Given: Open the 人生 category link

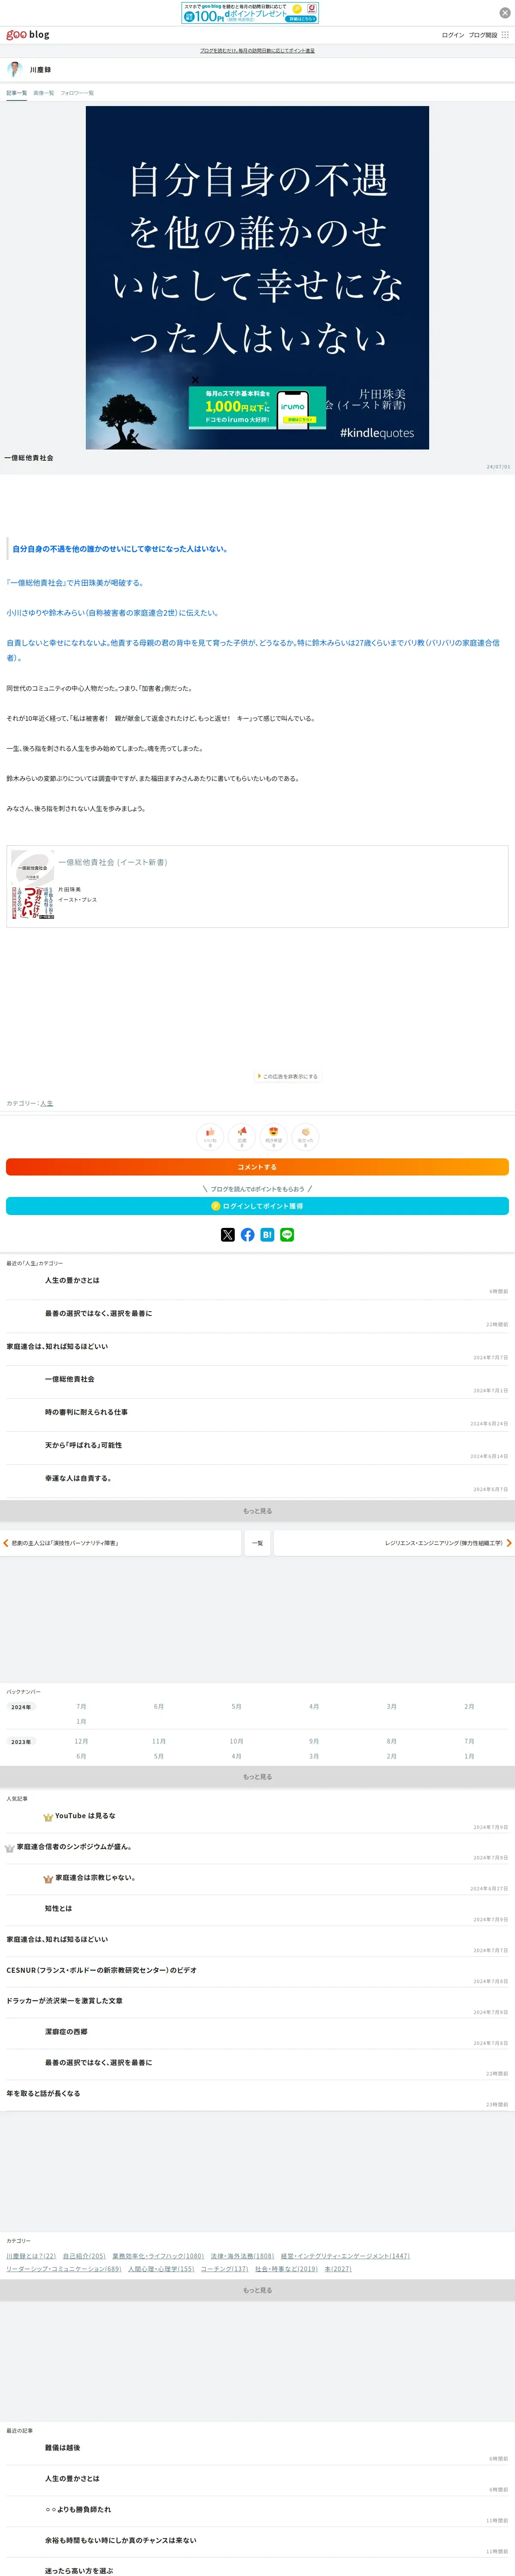Looking at the screenshot, I should tap(47, 1103).
